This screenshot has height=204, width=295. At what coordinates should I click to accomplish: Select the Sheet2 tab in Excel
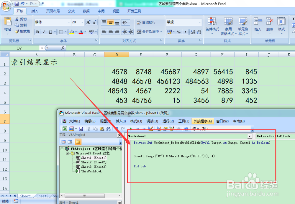[42, 196]
